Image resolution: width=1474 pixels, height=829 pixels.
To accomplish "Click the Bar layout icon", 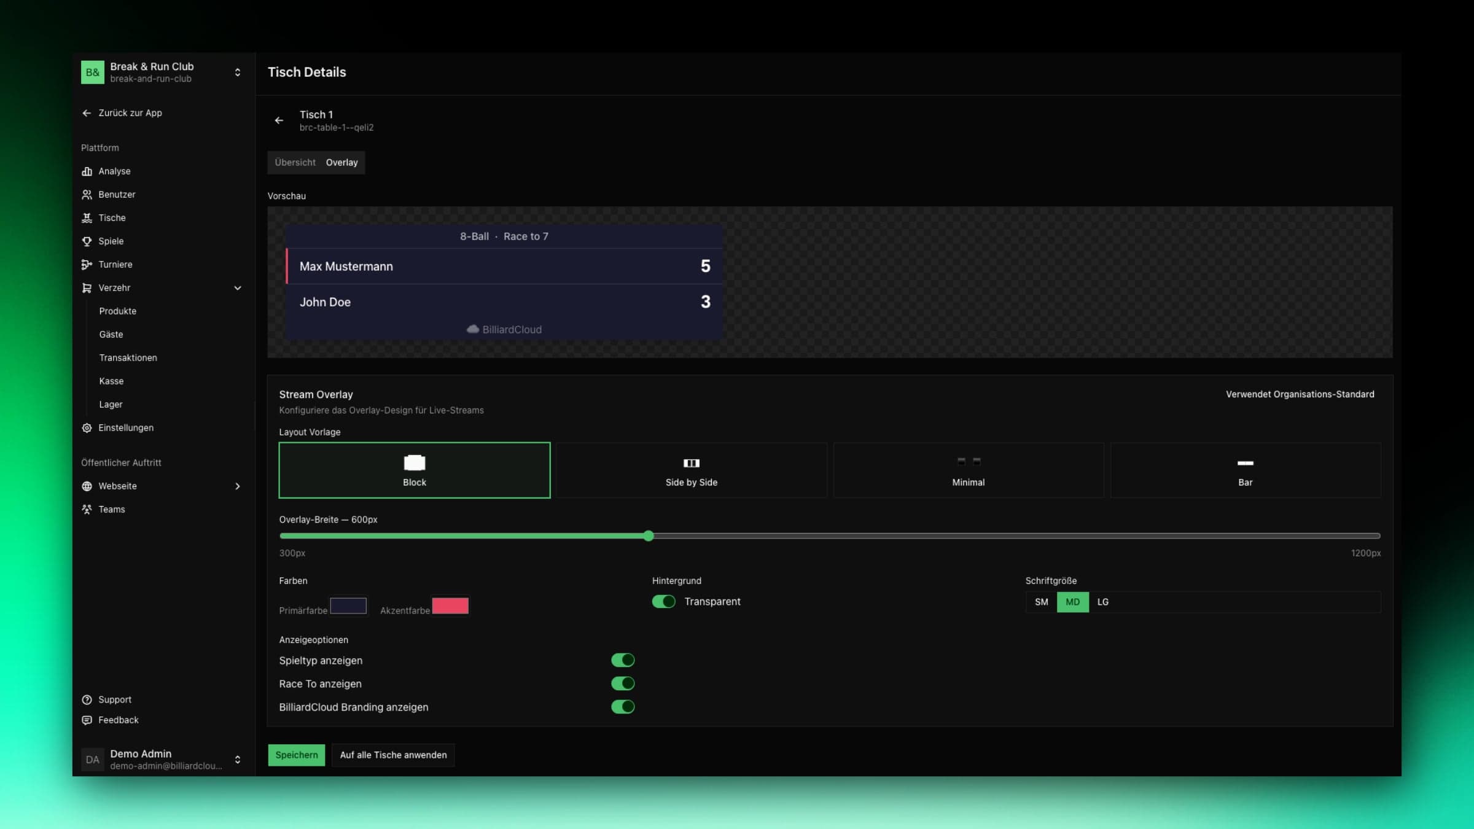I will click(x=1245, y=463).
